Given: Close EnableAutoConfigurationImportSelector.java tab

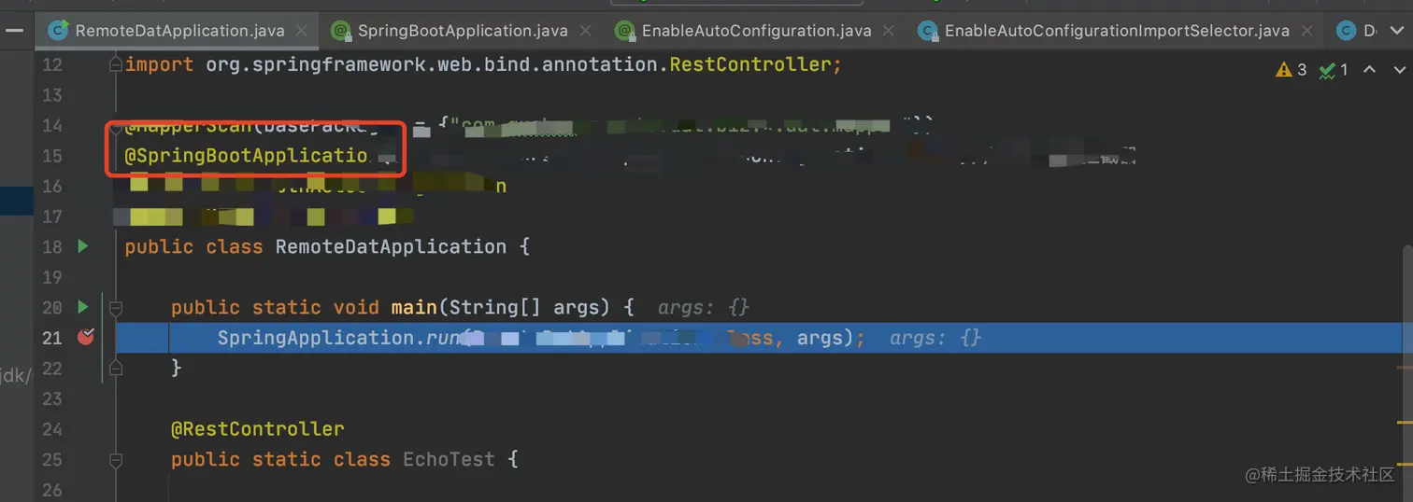Looking at the screenshot, I should point(1308,31).
